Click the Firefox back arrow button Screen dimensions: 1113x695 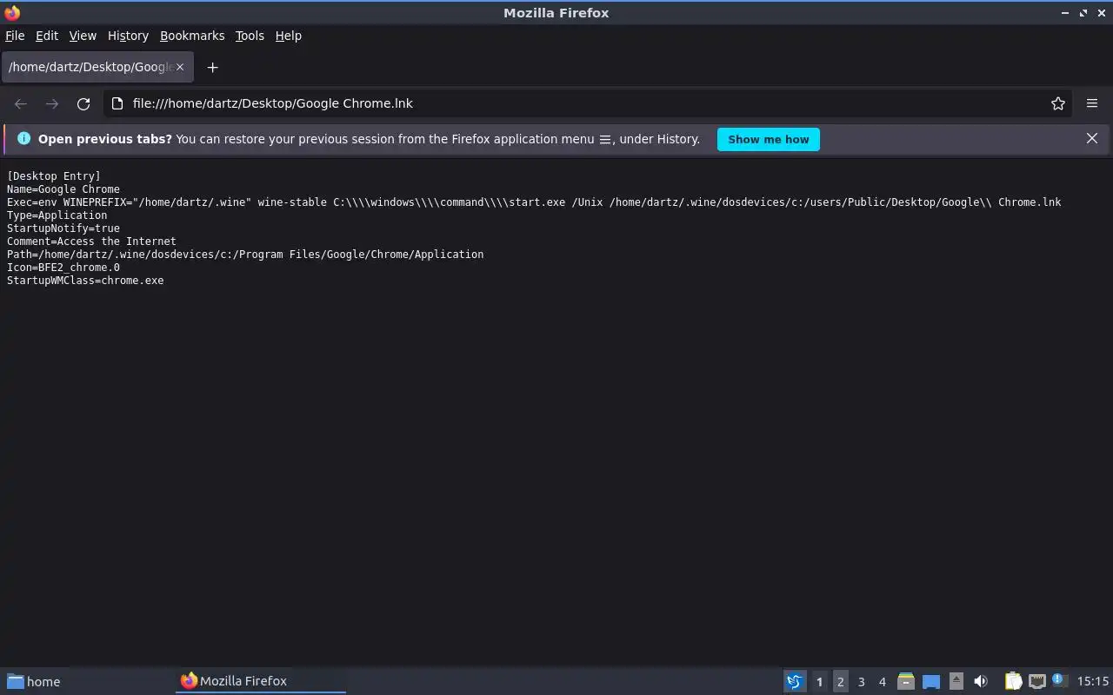tap(21, 103)
